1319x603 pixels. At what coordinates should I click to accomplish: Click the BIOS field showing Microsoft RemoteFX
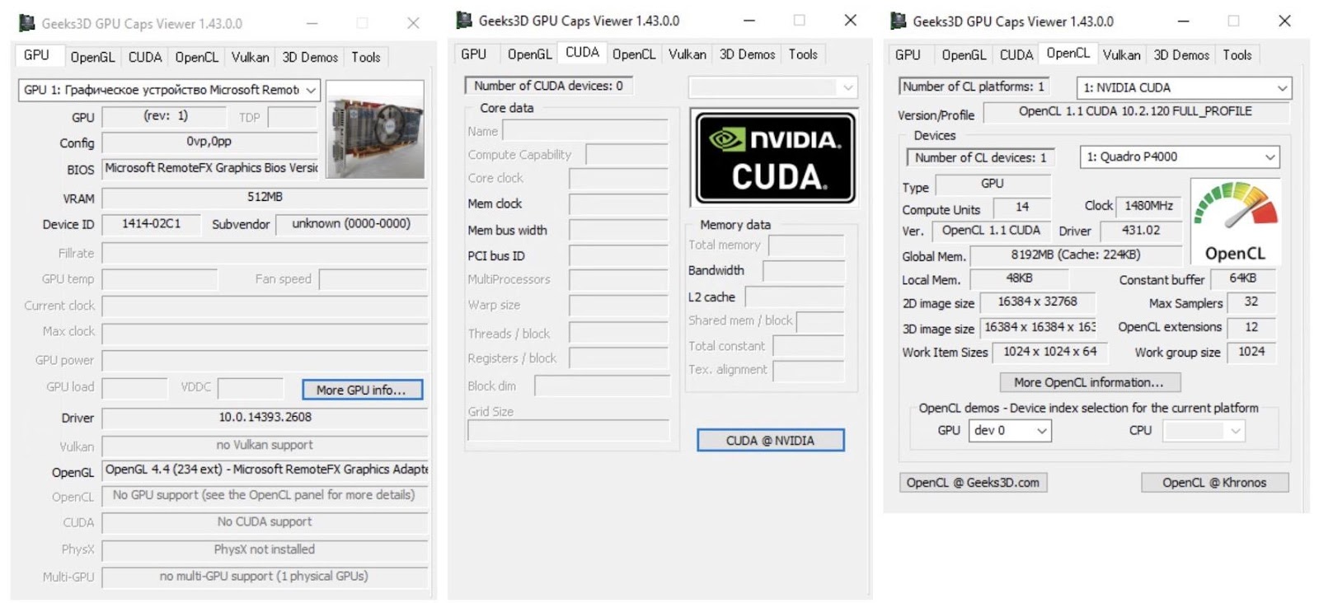[210, 168]
